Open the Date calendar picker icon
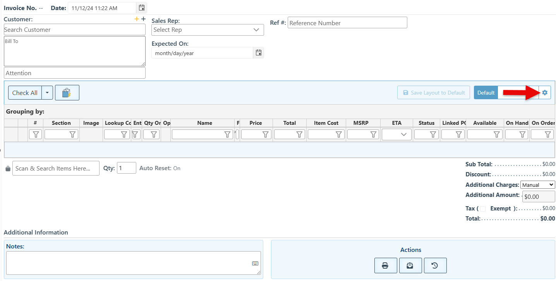This screenshot has width=556, height=281. tap(142, 7)
